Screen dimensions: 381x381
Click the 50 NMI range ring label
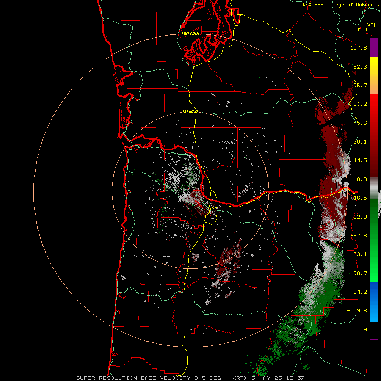coord(190,112)
